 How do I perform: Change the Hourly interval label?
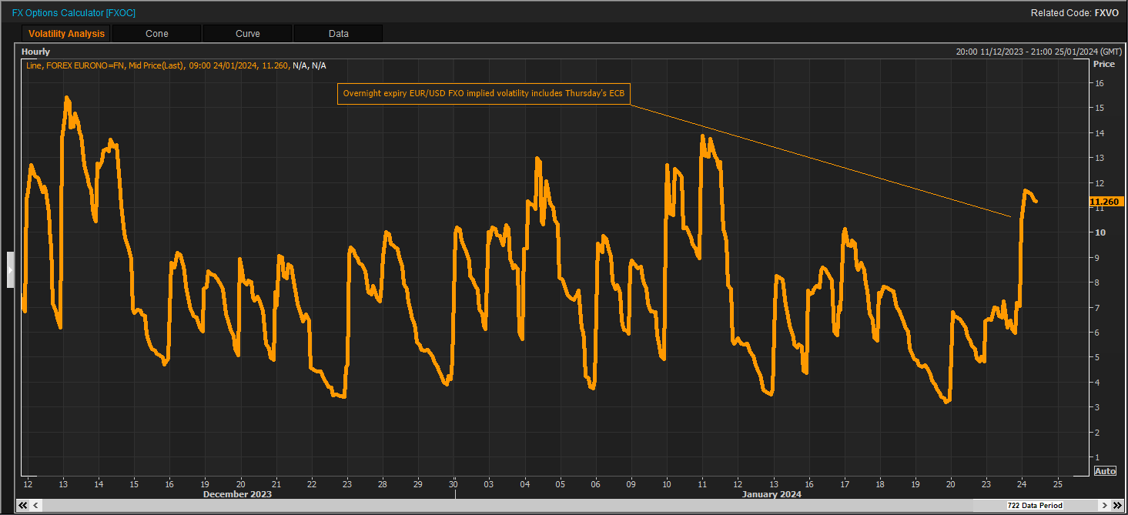(x=35, y=52)
